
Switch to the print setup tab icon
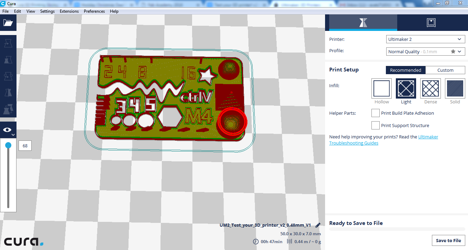tap(363, 23)
